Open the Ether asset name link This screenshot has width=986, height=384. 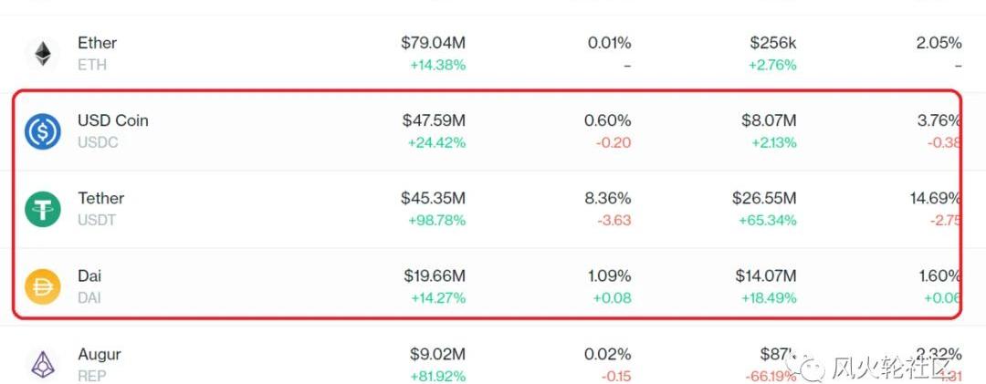point(97,43)
